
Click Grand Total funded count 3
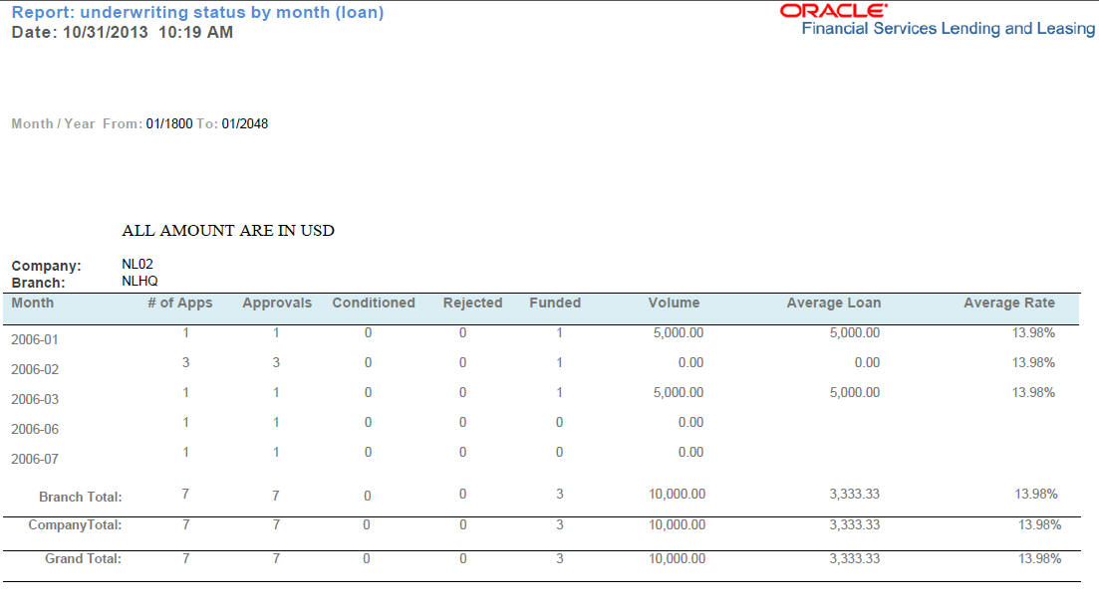559,559
